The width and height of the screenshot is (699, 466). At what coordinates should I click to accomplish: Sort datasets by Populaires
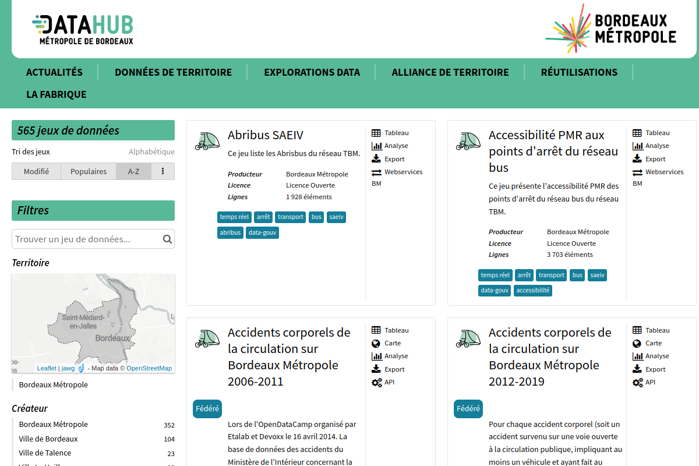pyautogui.click(x=89, y=171)
